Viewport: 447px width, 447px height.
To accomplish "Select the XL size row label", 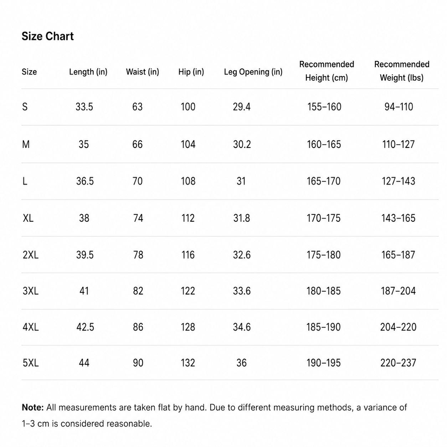I will click(28, 218).
